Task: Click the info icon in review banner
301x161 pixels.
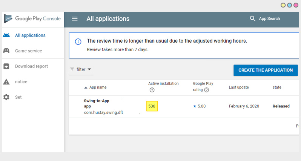Action: pyautogui.click(x=78, y=42)
